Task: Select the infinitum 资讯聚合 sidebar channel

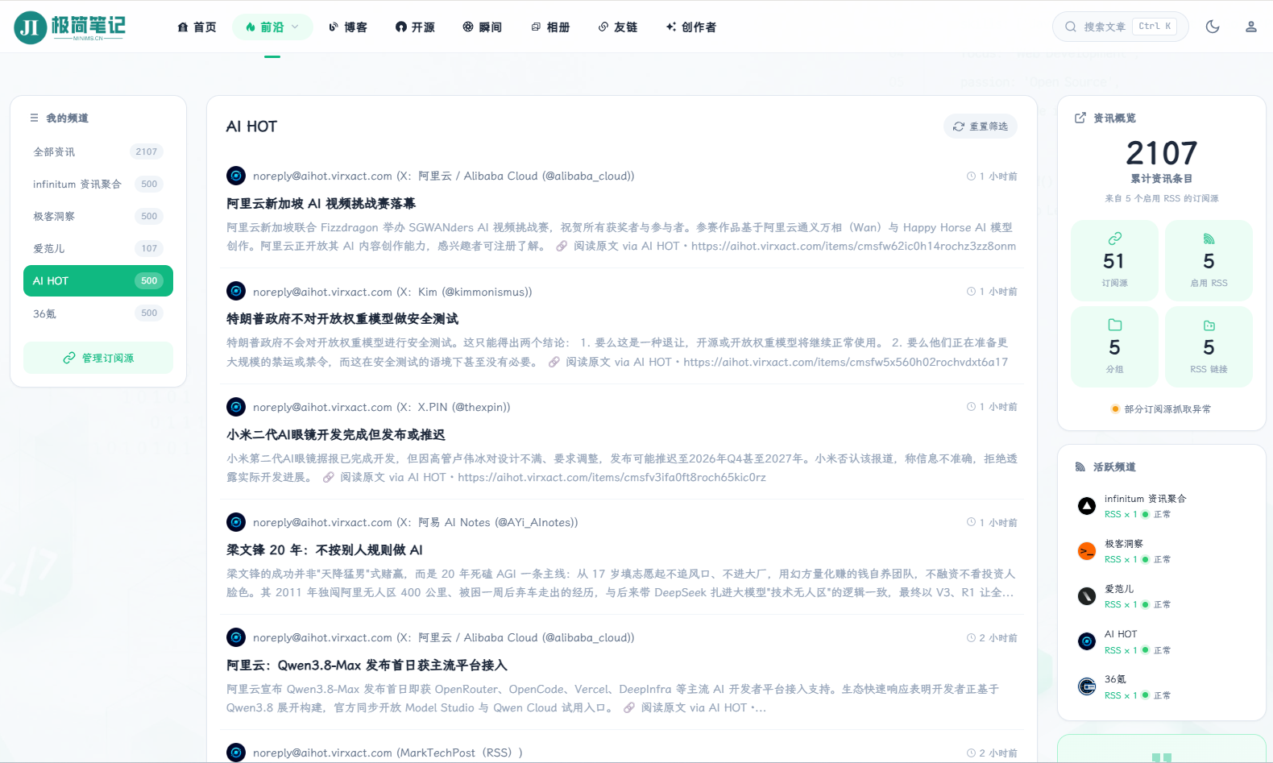Action: (98, 184)
